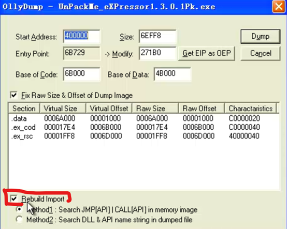
Task: Click the Virtual Size column header
Action: (x=63, y=109)
